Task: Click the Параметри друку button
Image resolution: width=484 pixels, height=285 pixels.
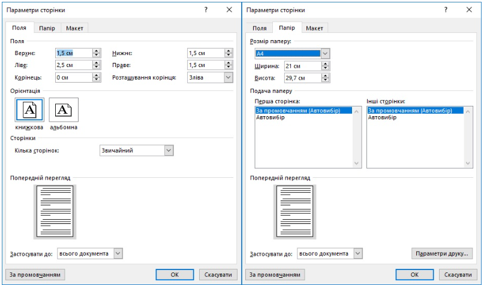Action: tap(442, 254)
